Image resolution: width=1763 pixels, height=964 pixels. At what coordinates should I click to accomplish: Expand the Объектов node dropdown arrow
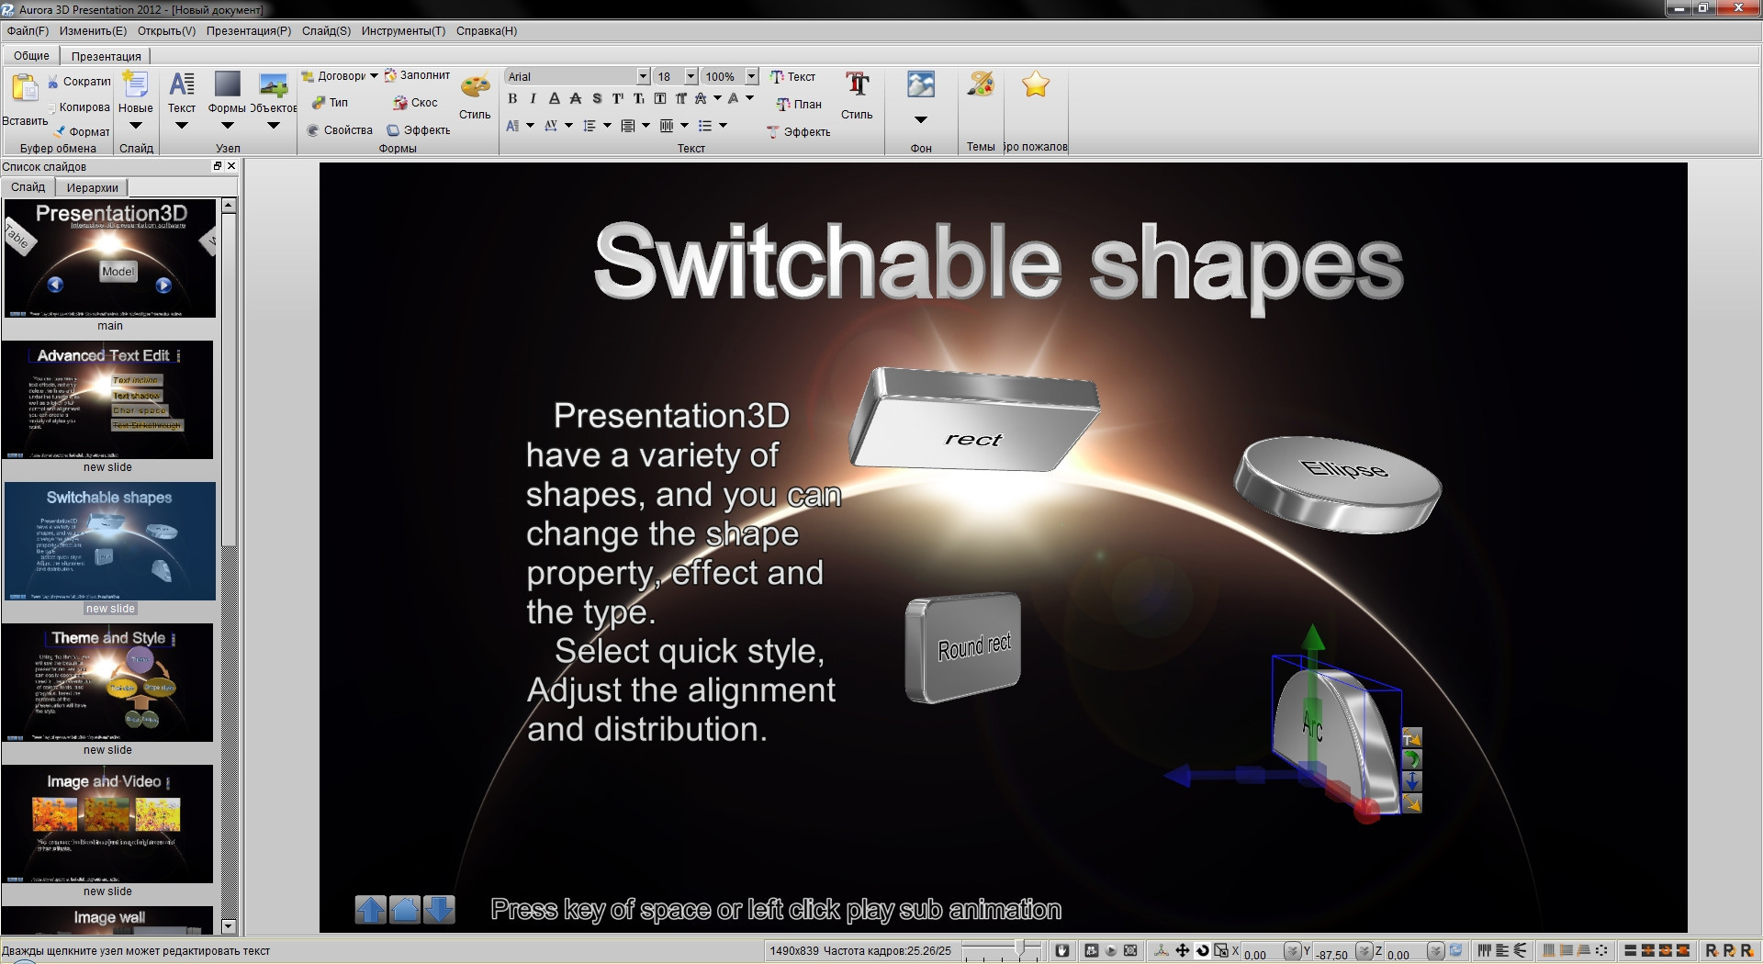[273, 126]
